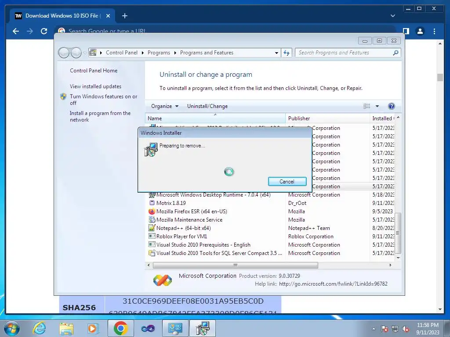Expand the view options dropdown arrow
This screenshot has height=337, width=450.
377,106
